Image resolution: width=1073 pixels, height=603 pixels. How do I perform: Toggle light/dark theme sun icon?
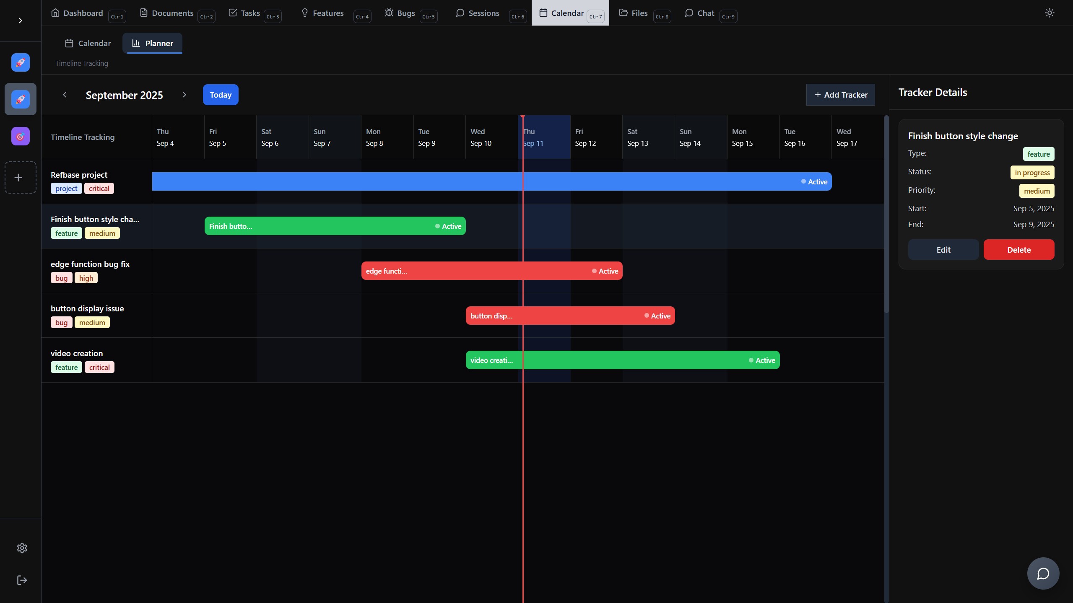1049,13
